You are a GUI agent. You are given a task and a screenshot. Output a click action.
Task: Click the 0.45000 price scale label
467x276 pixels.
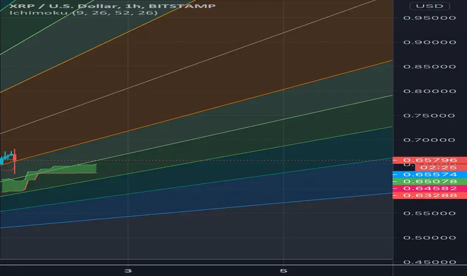429,262
